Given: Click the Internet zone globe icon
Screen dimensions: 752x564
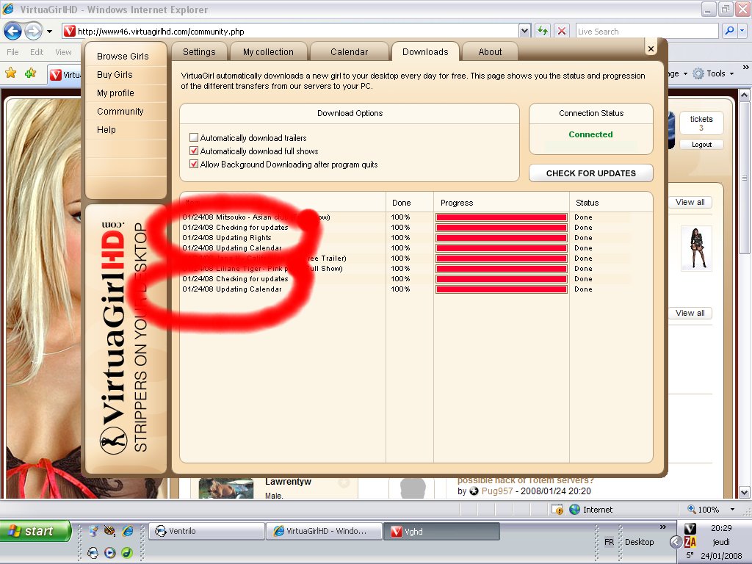Looking at the screenshot, I should point(574,510).
